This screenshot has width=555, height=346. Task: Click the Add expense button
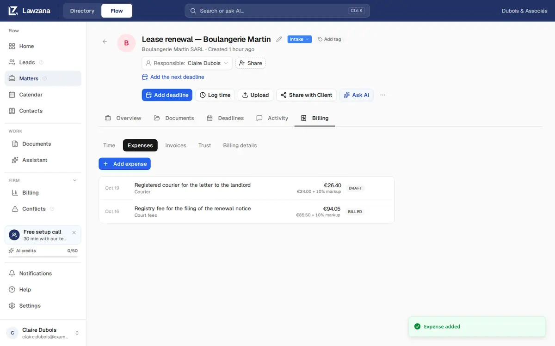click(125, 164)
